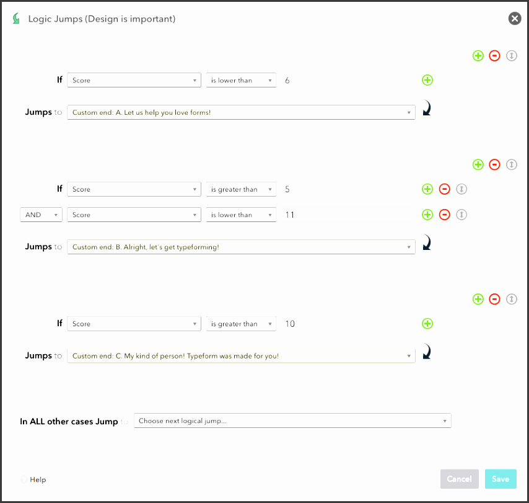Add a new logic jump block at top
Image resolution: width=529 pixels, height=503 pixels.
point(478,56)
